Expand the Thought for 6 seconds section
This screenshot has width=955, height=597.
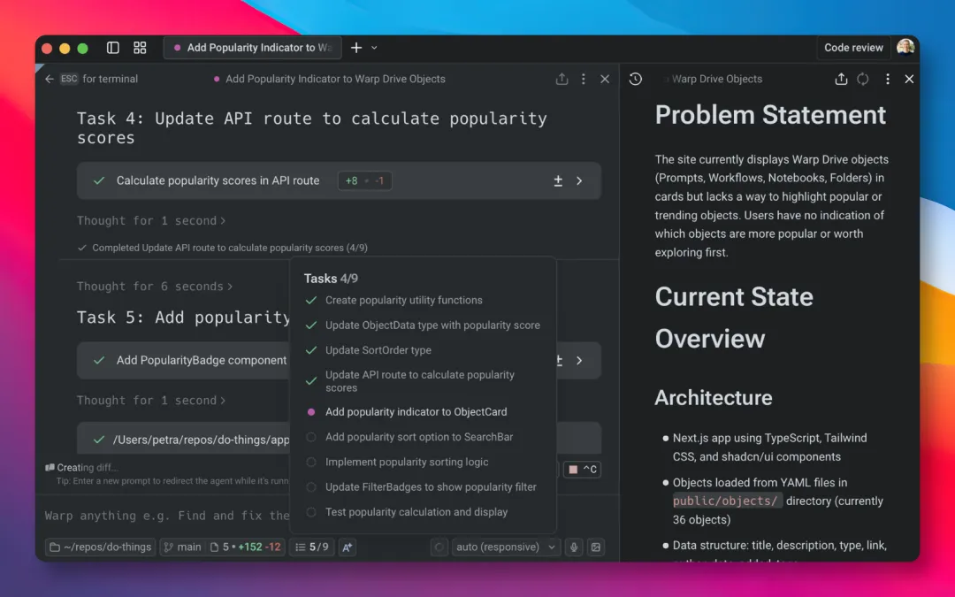pos(155,287)
